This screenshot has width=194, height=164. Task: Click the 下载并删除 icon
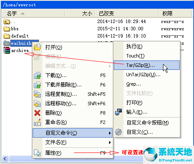37,85
